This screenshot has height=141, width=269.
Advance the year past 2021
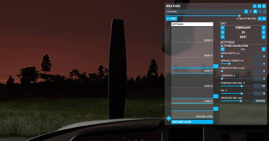(x=264, y=37)
